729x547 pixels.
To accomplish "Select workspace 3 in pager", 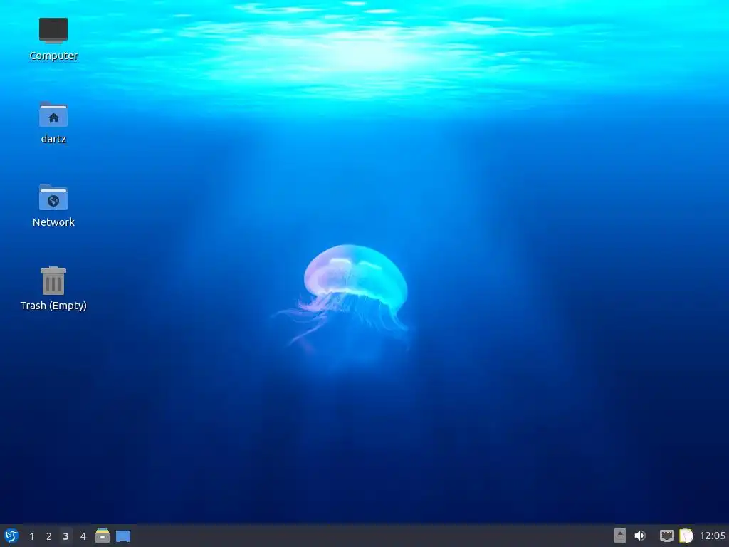I will [65, 536].
